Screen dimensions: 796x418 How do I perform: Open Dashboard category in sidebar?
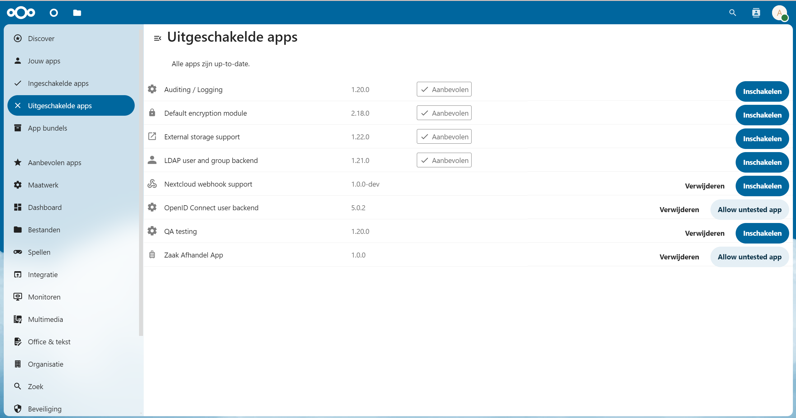coord(71,207)
